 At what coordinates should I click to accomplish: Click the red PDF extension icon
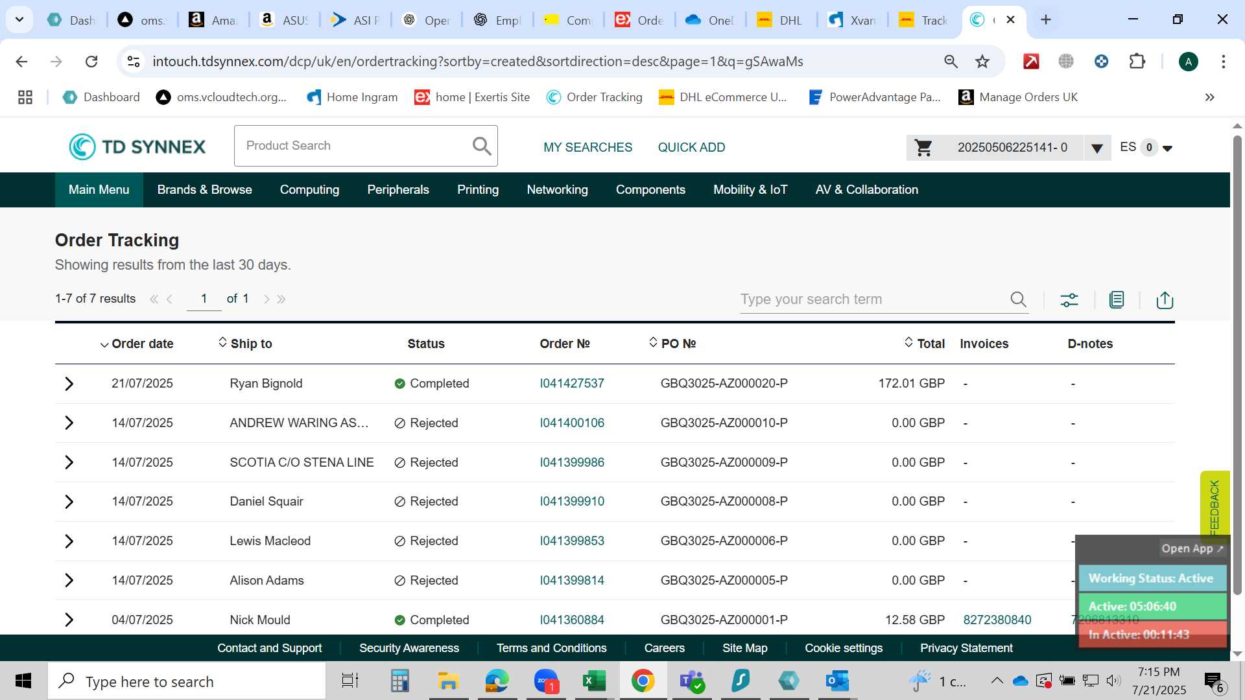click(1031, 62)
